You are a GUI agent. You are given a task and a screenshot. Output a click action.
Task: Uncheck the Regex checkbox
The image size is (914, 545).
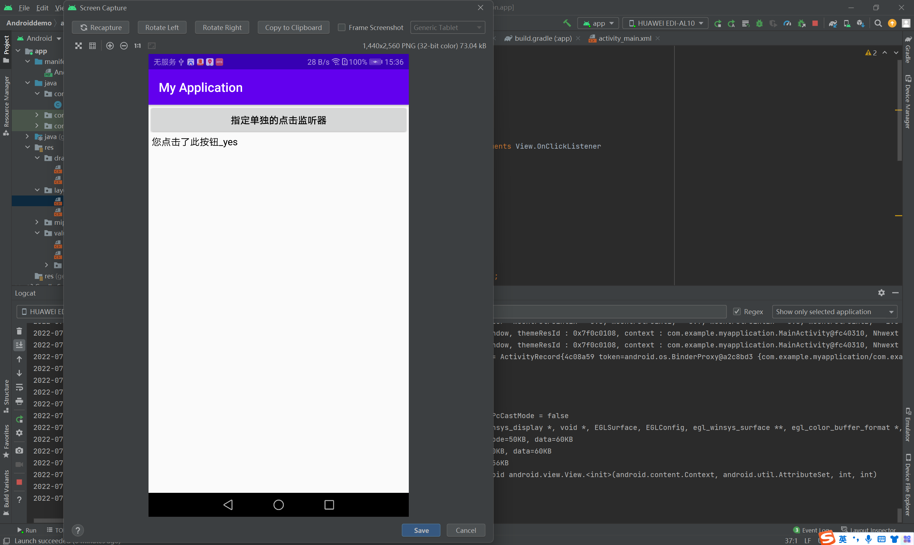tap(737, 311)
